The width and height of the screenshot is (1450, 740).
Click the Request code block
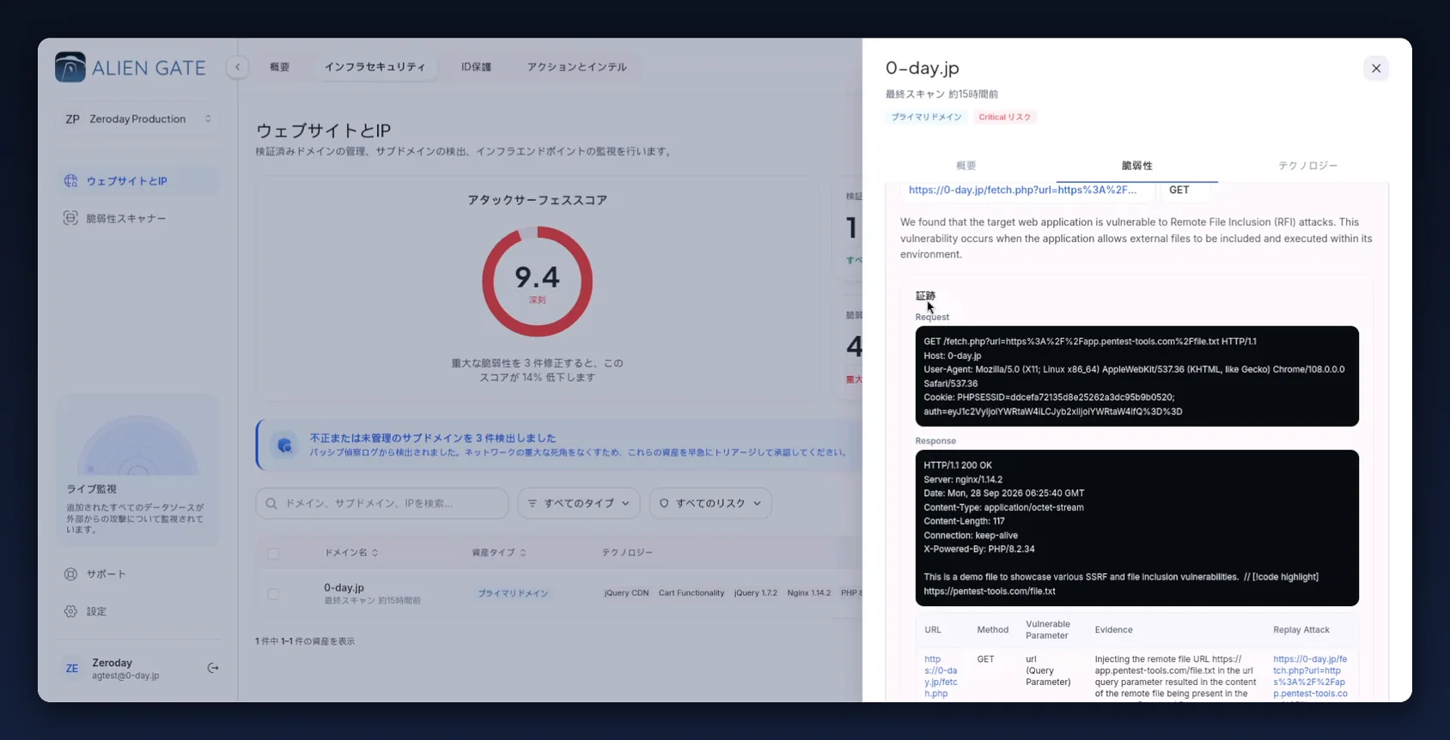(x=1136, y=376)
